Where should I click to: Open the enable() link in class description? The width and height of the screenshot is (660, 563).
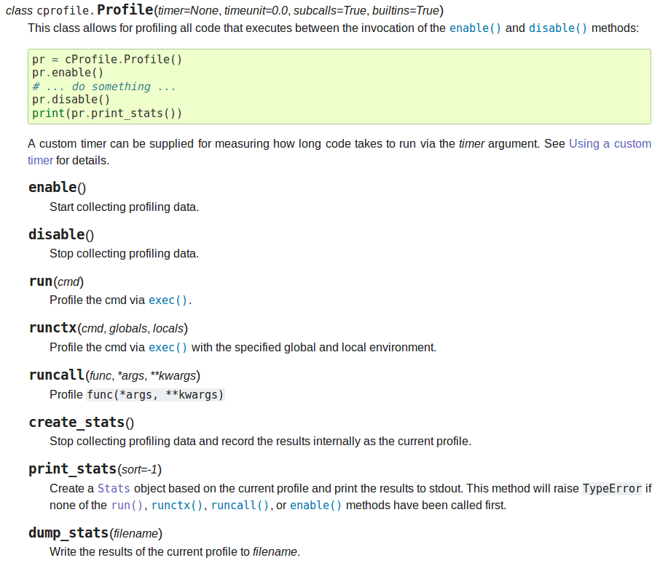pyautogui.click(x=475, y=28)
